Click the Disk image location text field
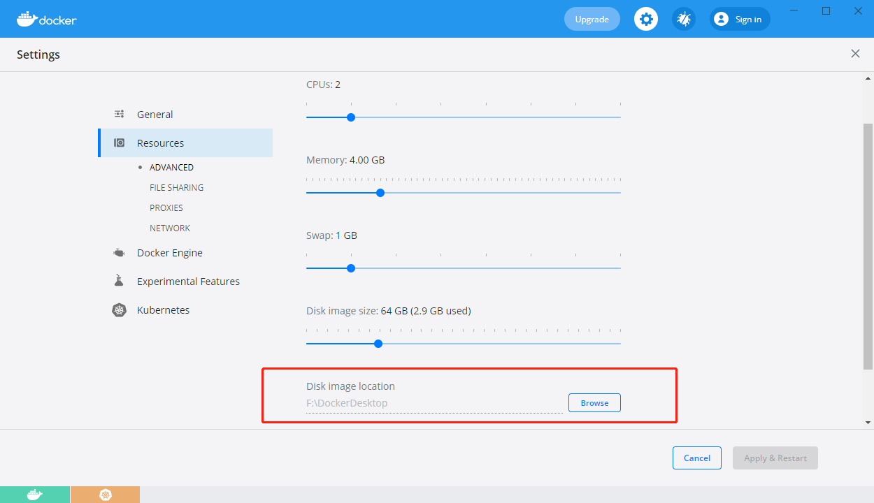 point(434,402)
